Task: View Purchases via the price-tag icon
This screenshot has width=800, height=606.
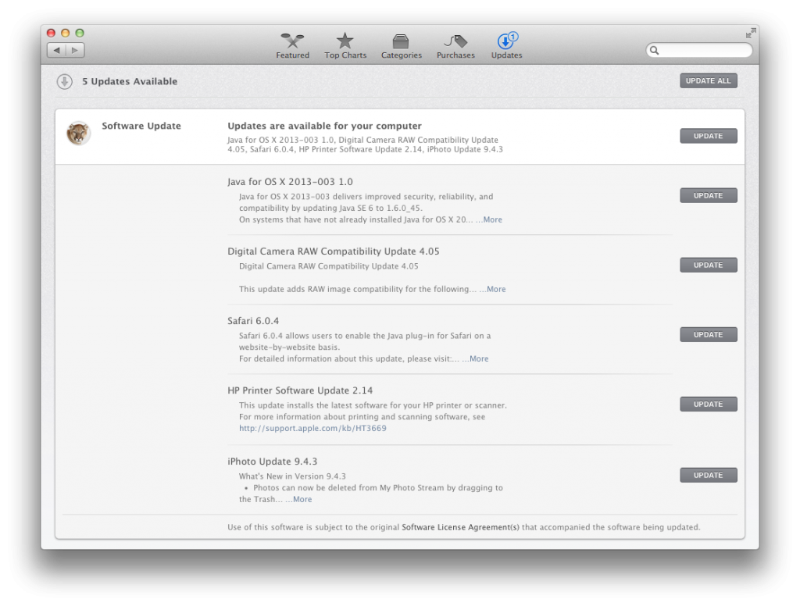Action: tap(455, 40)
